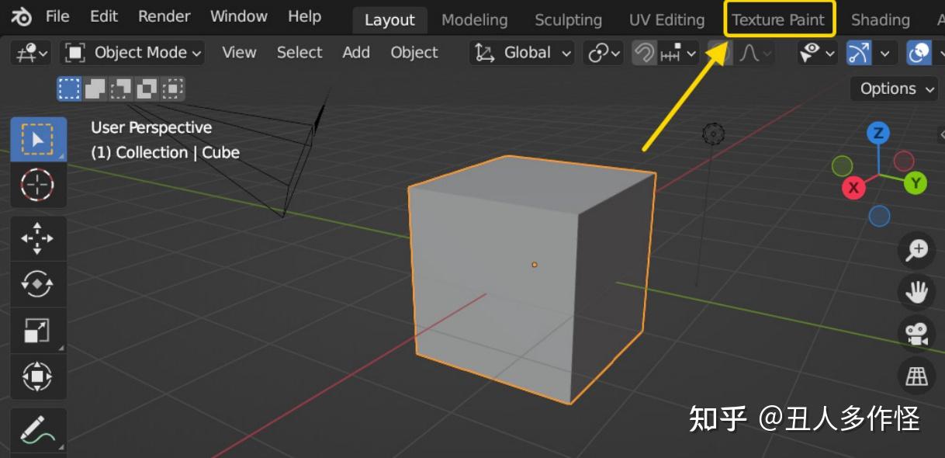Switch to the Layout workspace tab
945x458 pixels.
[389, 20]
